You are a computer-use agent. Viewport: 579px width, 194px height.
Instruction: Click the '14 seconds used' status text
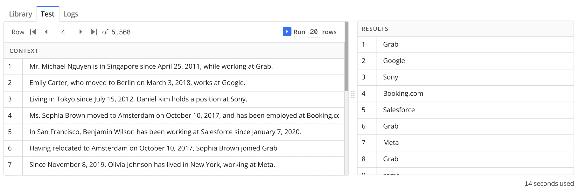pos(549,184)
